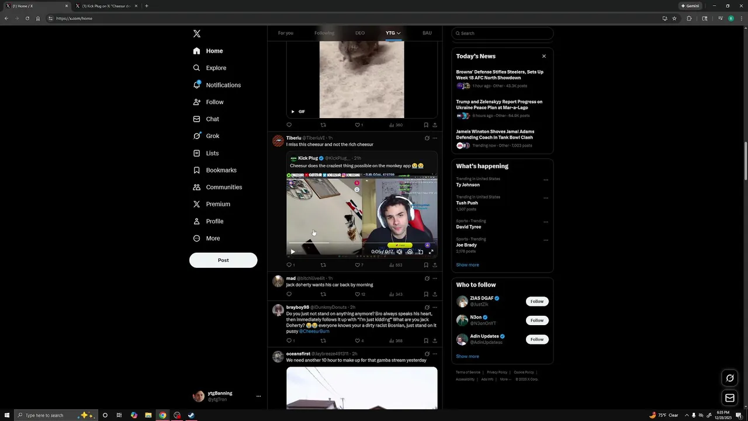748x421 pixels.
Task: Switch to the For you tab
Action: (286, 33)
